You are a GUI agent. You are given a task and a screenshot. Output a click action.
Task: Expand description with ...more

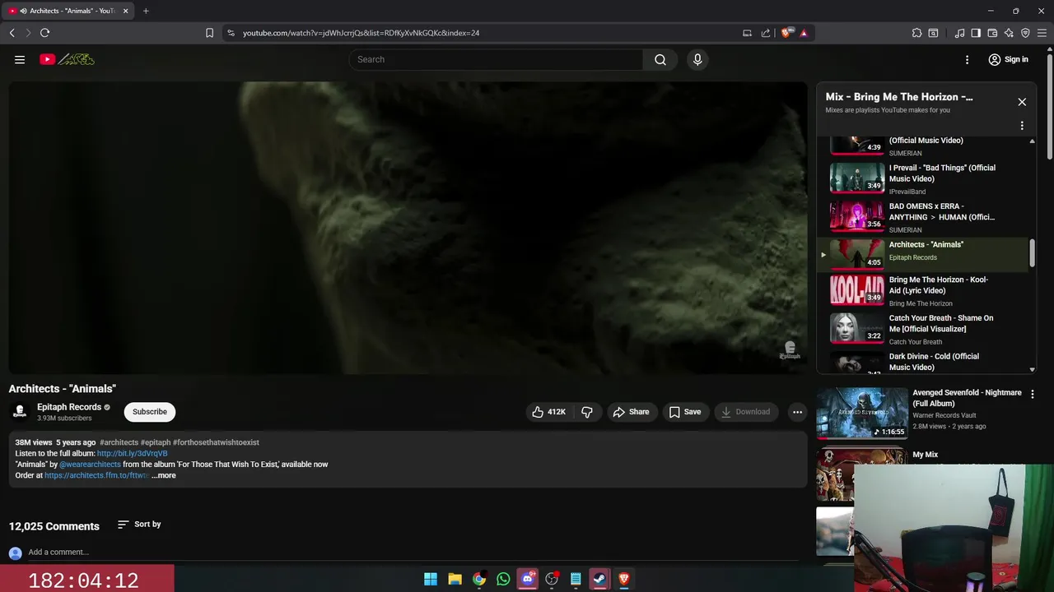tap(164, 475)
